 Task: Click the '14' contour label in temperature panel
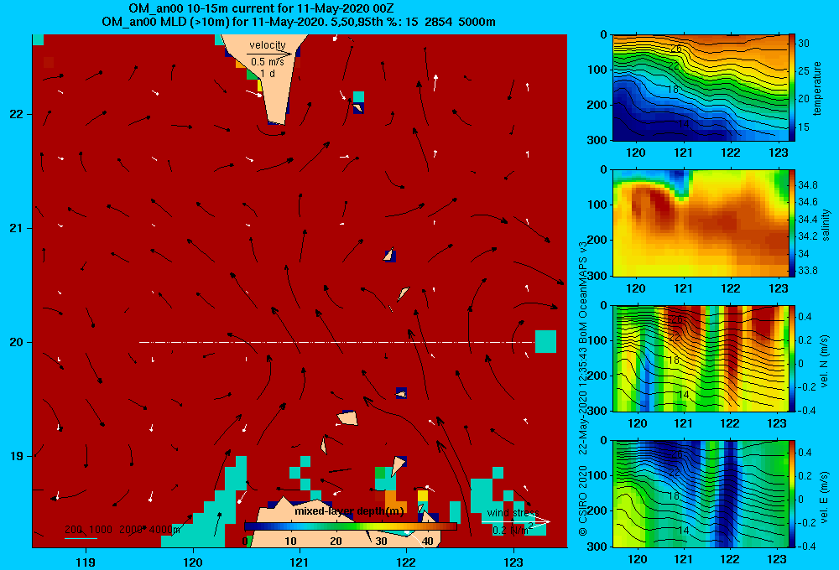coord(683,124)
